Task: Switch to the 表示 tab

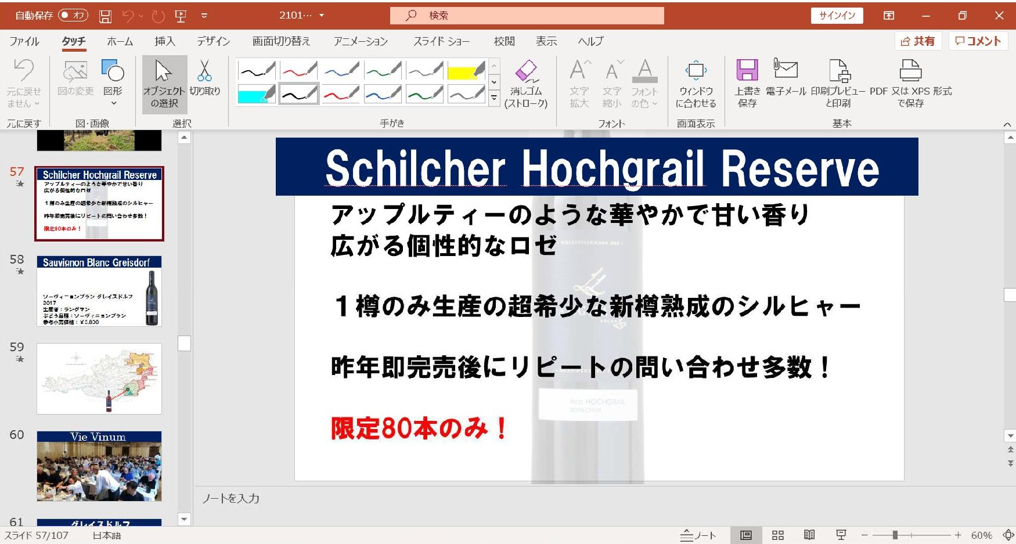Action: click(546, 41)
